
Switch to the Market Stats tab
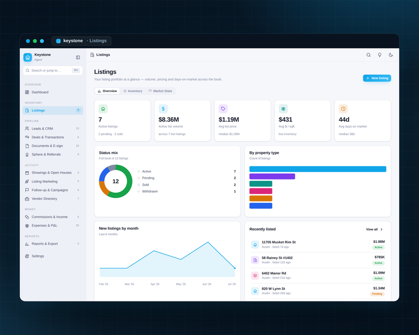pyautogui.click(x=160, y=91)
